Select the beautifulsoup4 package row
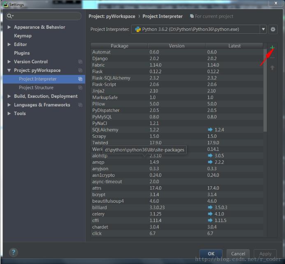Viewport: 285px width, 264px height. click(177, 201)
